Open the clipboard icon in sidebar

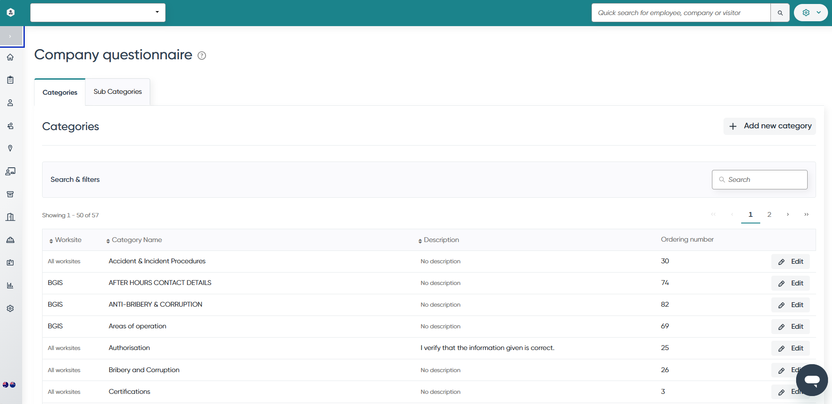point(10,80)
